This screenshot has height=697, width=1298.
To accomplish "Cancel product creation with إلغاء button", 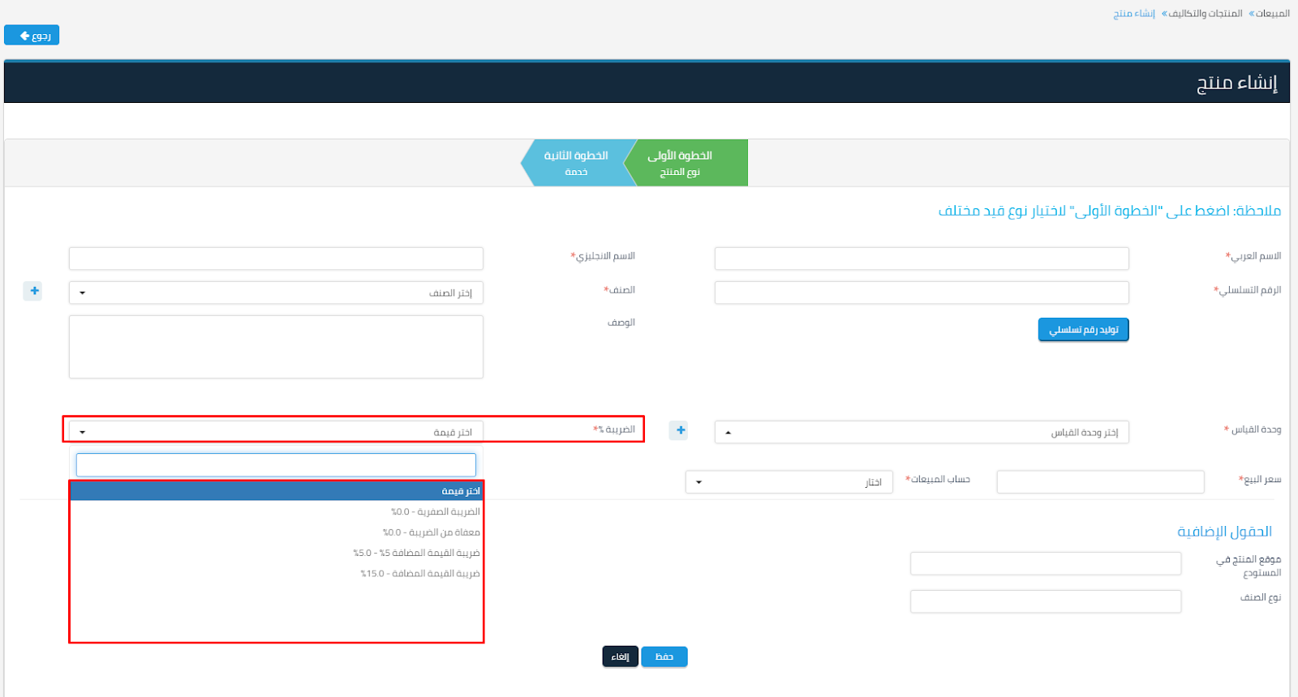I will [620, 656].
